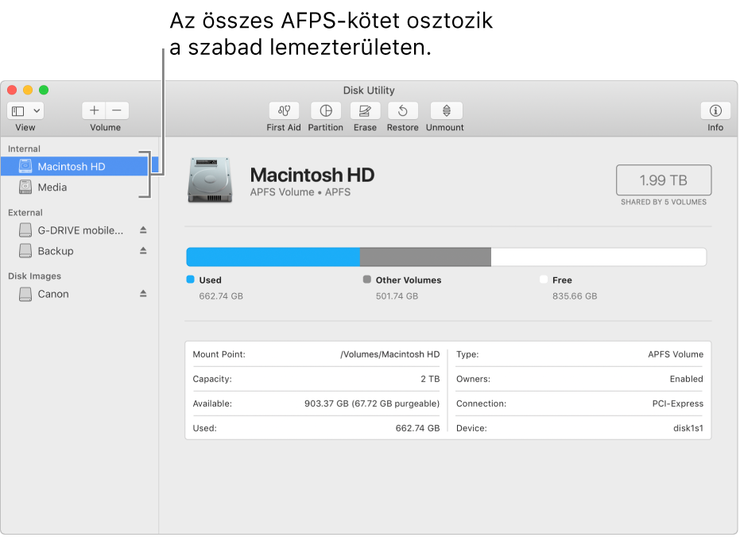Click the Owners value Enabled
740x537 pixels.
click(x=686, y=379)
